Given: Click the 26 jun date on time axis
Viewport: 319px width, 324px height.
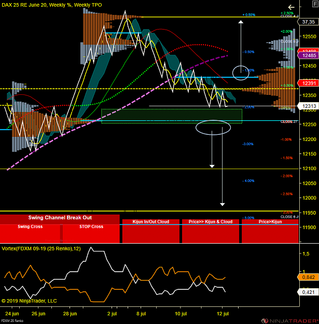Looking at the screenshot, I should [x=38, y=314].
